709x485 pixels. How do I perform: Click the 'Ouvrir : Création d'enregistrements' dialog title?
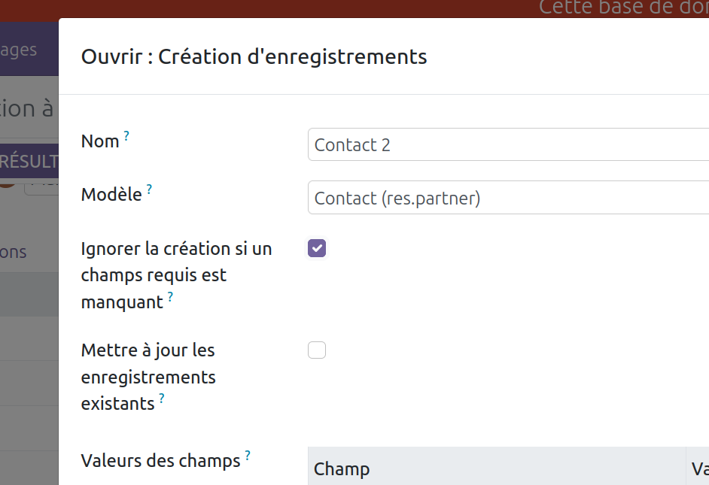coord(254,56)
